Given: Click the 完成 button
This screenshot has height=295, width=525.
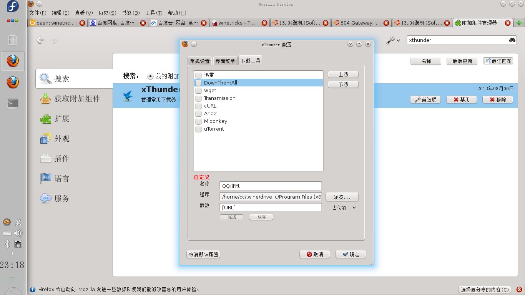Looking at the screenshot, I should [x=232, y=217].
